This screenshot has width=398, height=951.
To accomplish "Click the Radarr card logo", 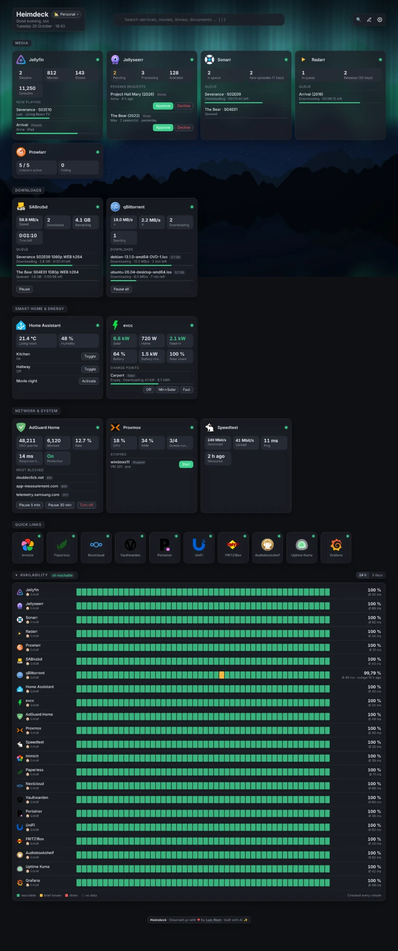I will click(303, 59).
